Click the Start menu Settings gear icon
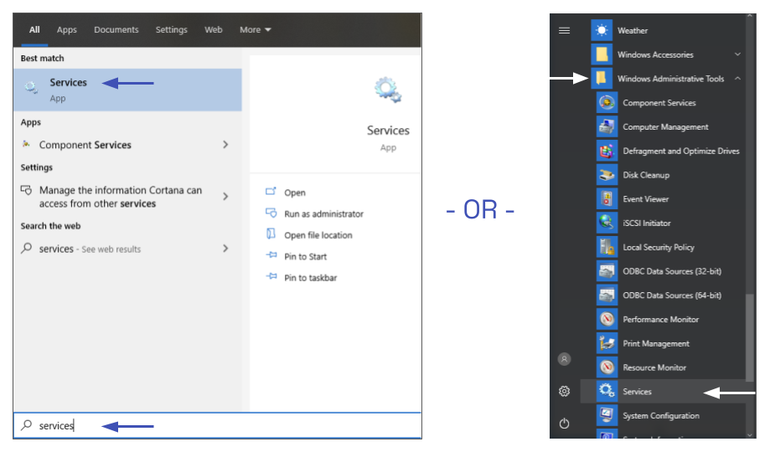 564,391
